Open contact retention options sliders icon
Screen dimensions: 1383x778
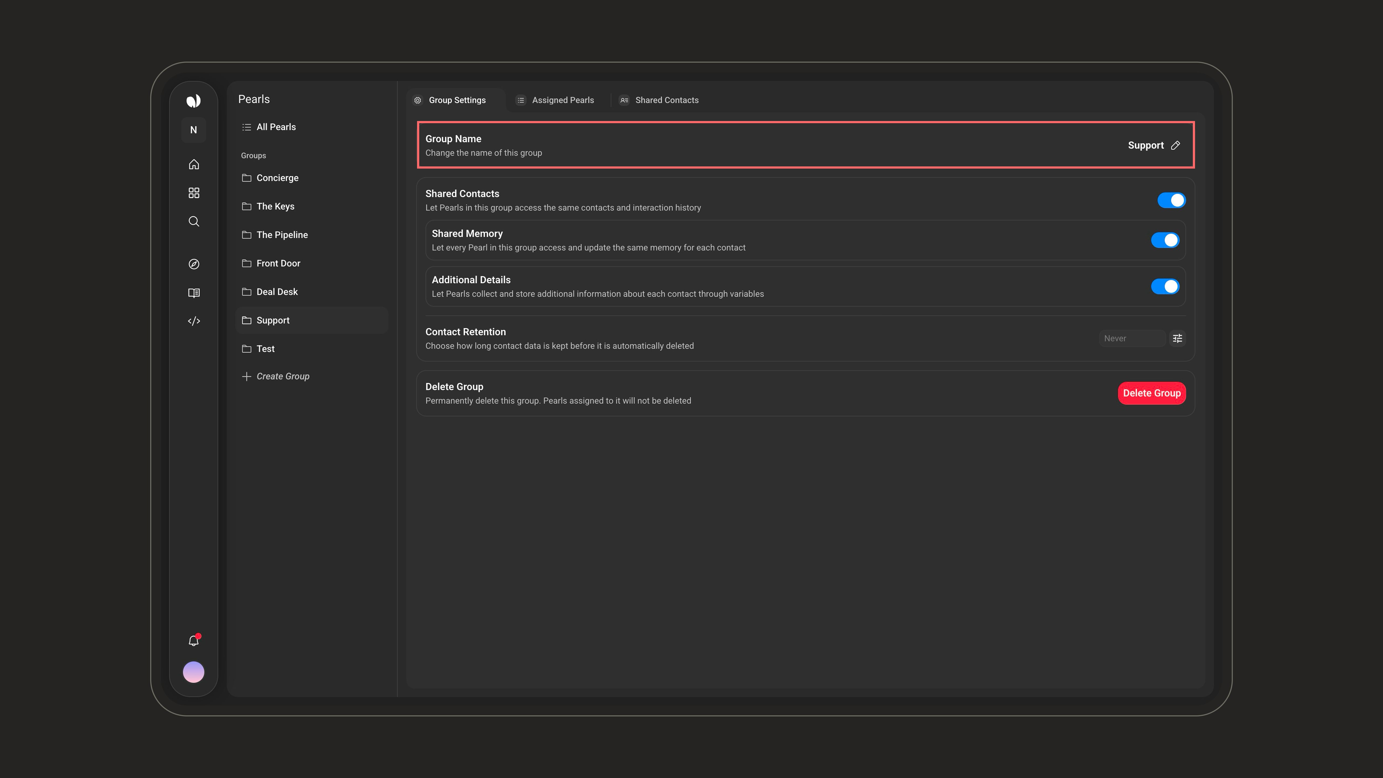pos(1177,338)
